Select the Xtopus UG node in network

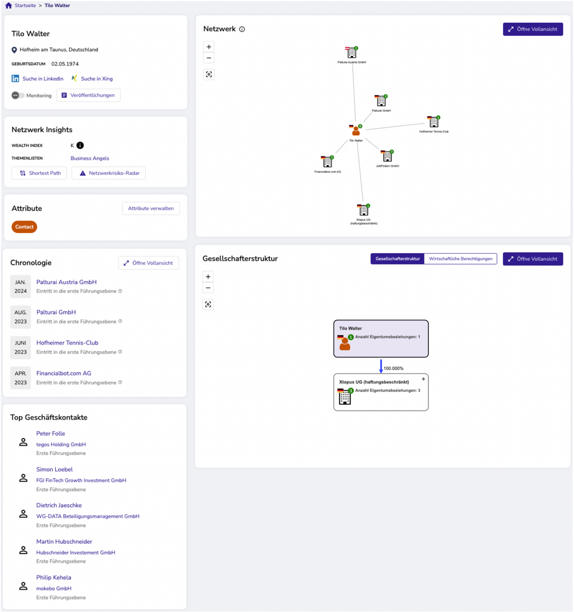point(363,210)
